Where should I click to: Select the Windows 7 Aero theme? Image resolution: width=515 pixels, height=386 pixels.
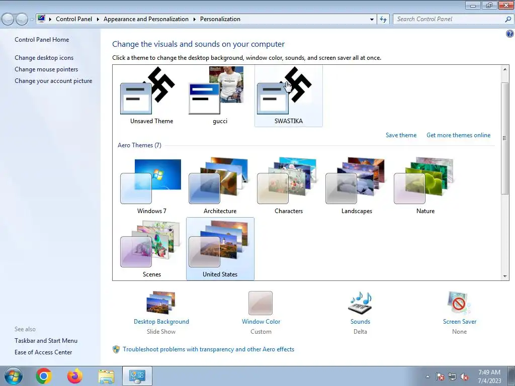tap(151, 186)
